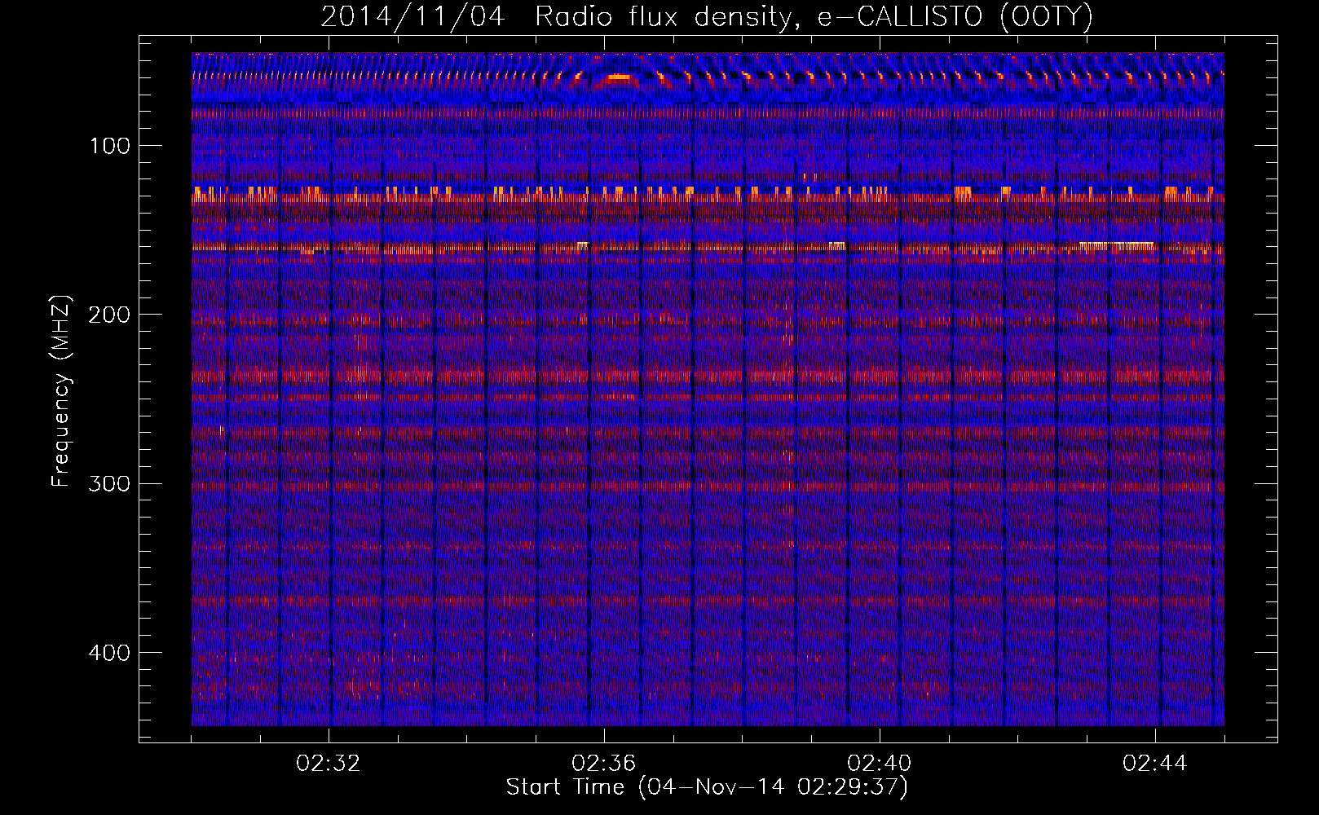
Task: Click the 'Frequency (MHZ)' axis label
Action: [61, 391]
